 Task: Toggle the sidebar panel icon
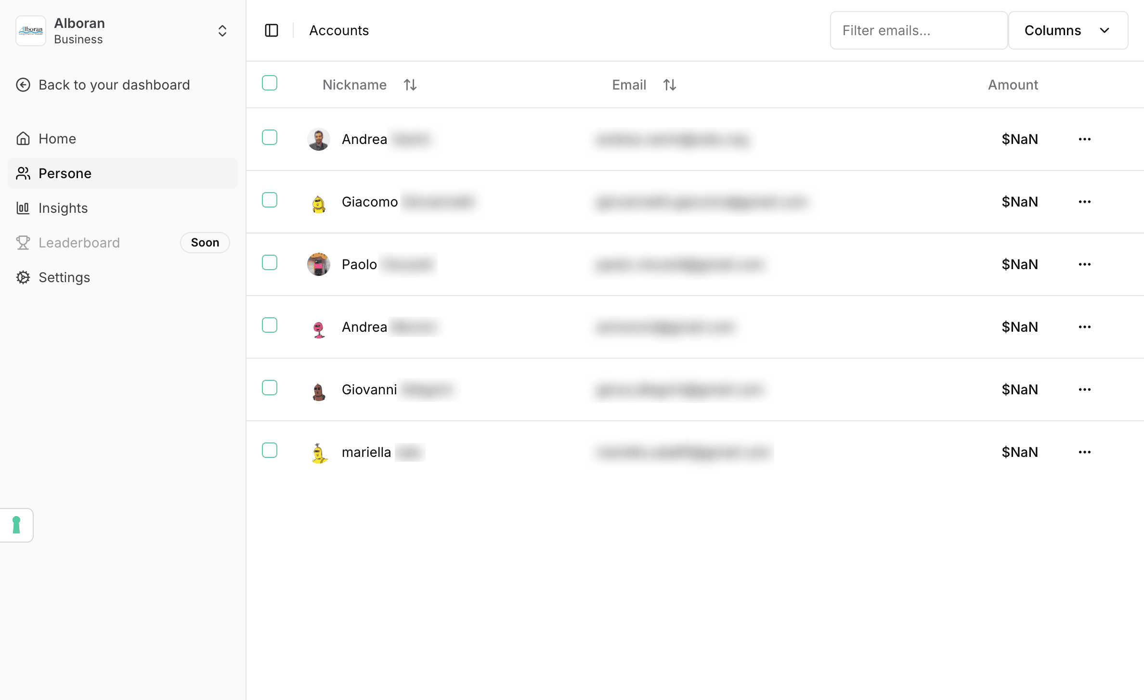(272, 30)
